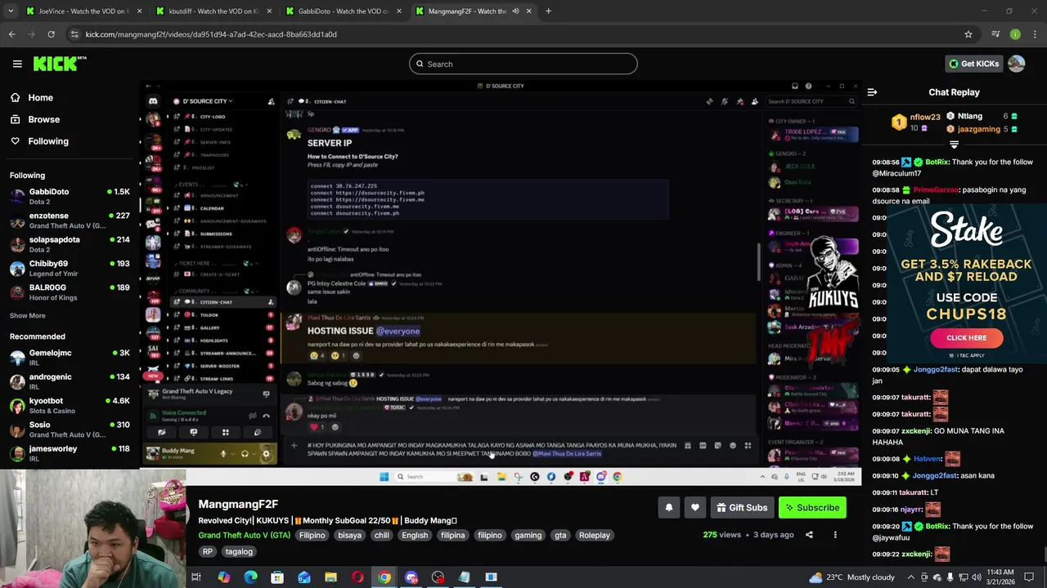Open the media control icon in Chrome toolbar
Viewport: 1047px width, 588px height.
995,34
